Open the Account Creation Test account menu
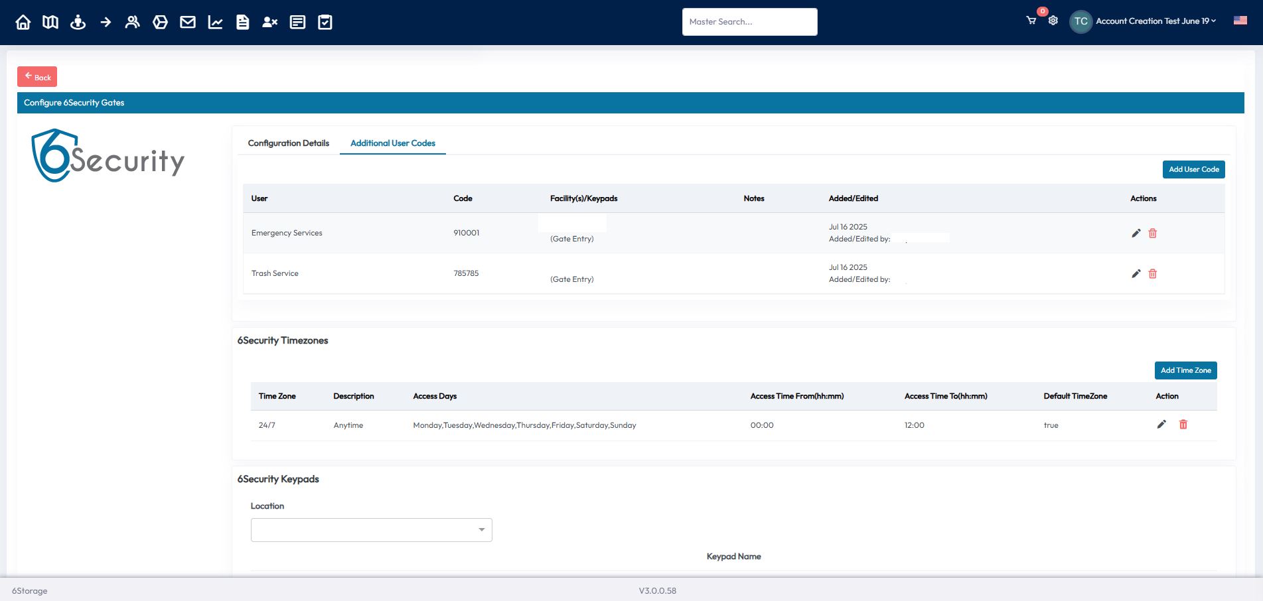 coord(1155,21)
